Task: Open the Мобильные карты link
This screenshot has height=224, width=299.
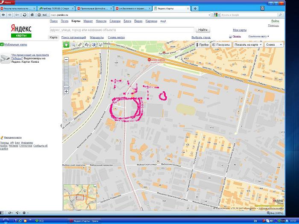Action: (x=15, y=44)
